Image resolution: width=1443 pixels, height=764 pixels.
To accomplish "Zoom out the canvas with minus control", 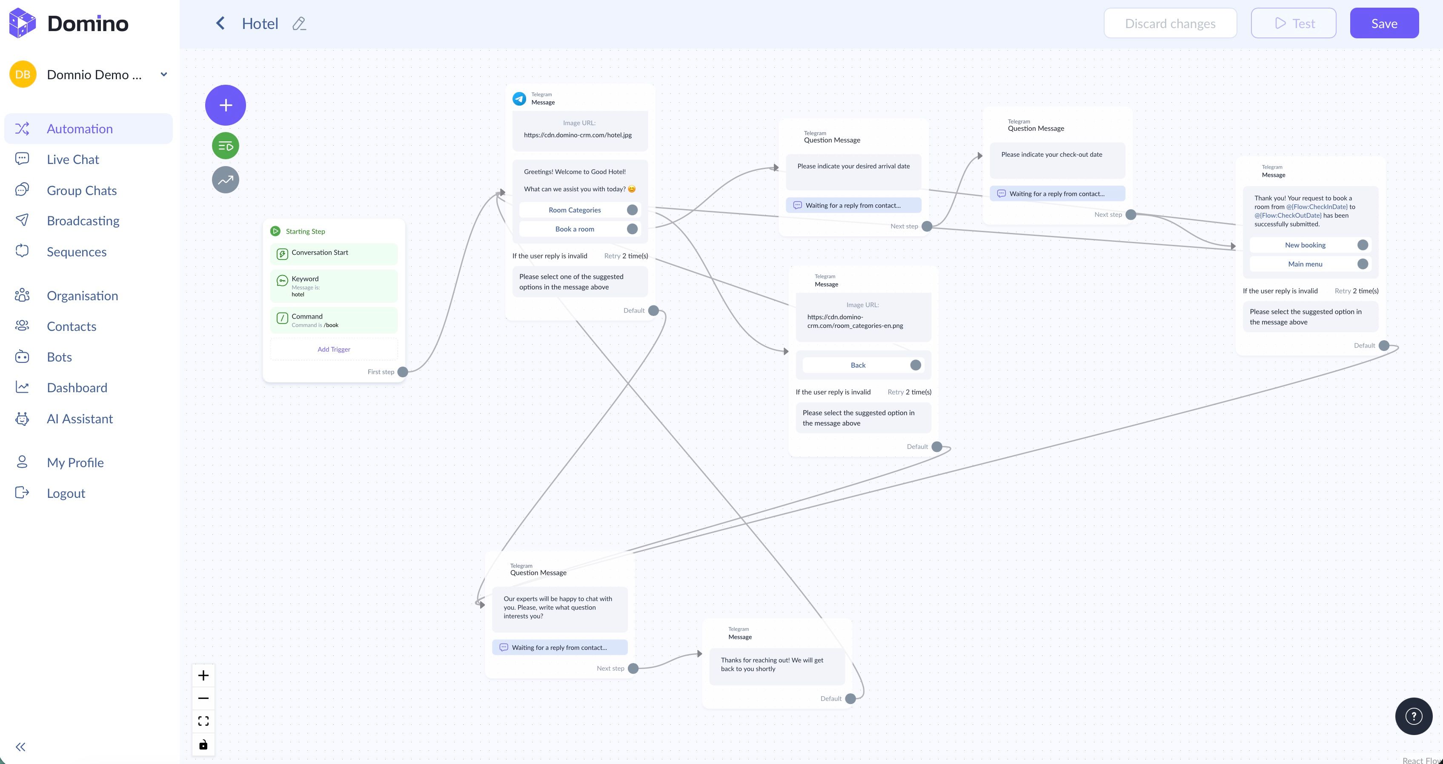I will 203,698.
